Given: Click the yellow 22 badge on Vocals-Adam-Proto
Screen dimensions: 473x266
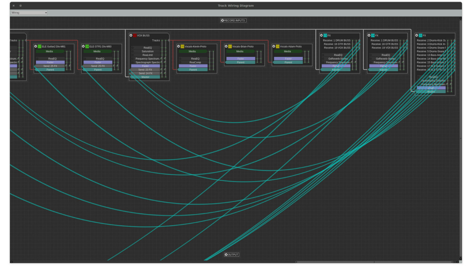Looking at the screenshot, I should click(x=277, y=46).
